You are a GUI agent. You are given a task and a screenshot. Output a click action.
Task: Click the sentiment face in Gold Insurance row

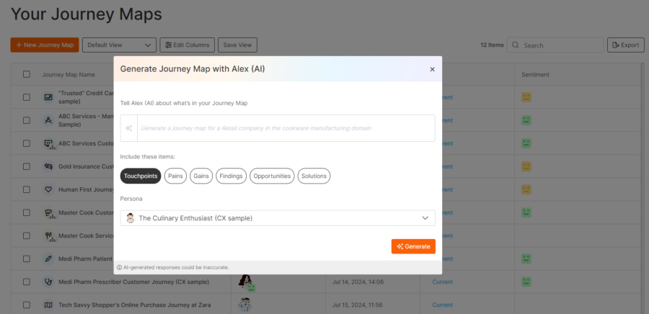coord(526,166)
